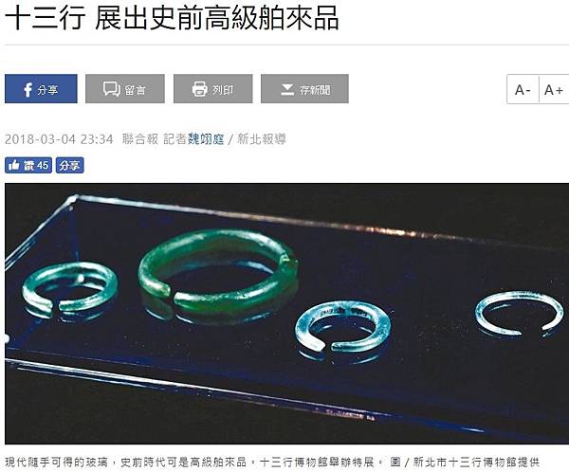
Task: Click the printer icon
Action: [x=199, y=89]
